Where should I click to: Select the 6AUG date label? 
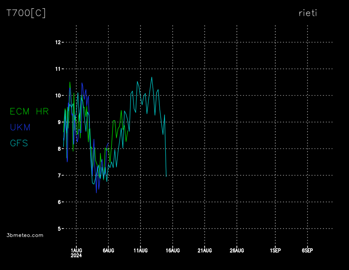coord(108,250)
